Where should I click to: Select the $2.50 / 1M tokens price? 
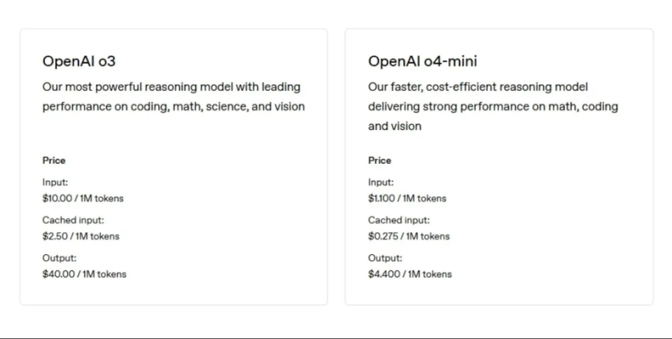[x=80, y=236]
